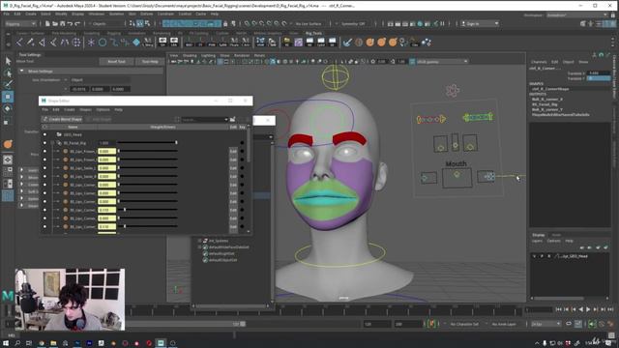619x348 pixels.
Task: Click the Open Scene folder icon
Action: 55,23
